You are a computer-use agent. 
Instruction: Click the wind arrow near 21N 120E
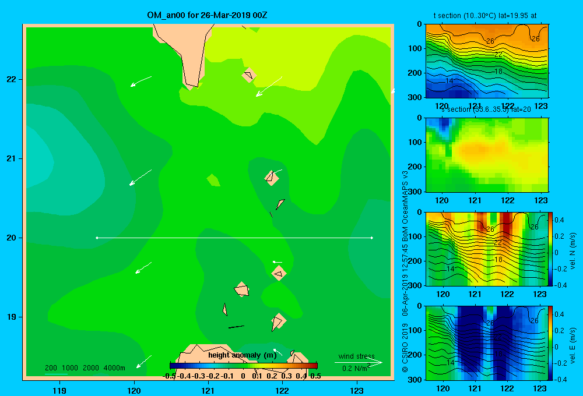click(140, 177)
